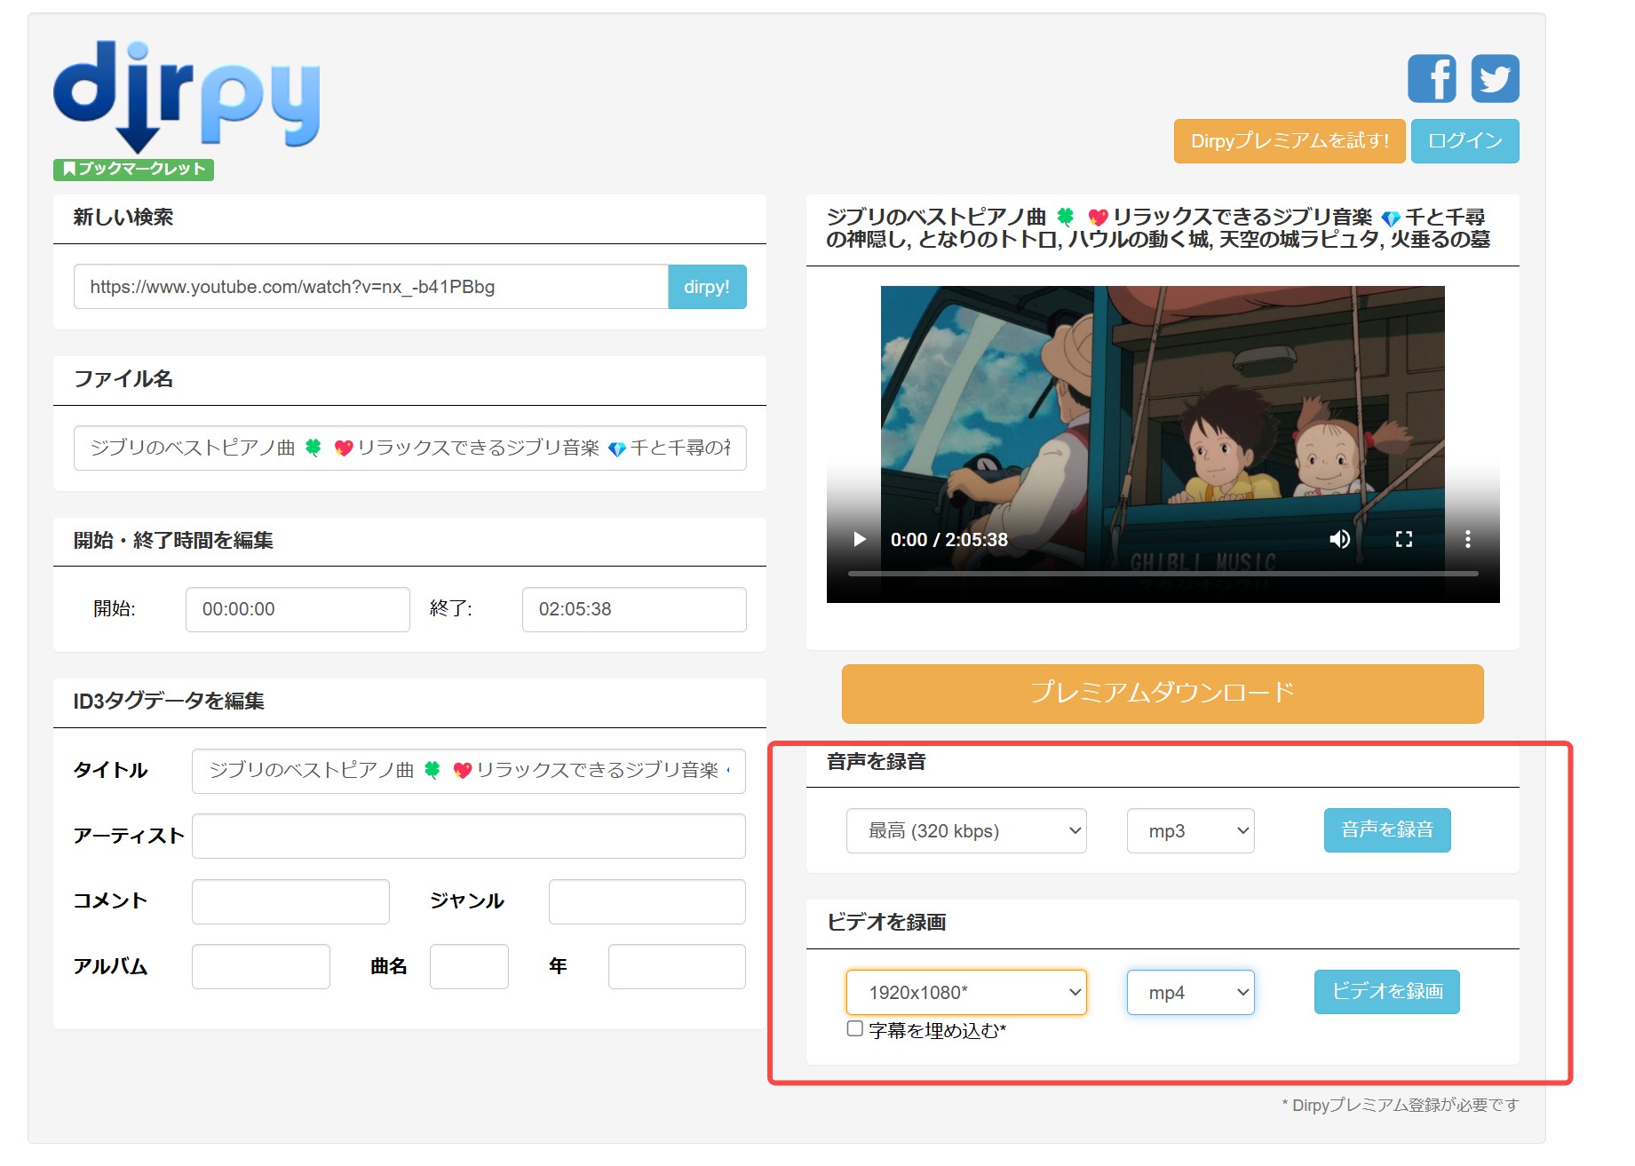1635x1166 pixels.
Task: Submit the URL with the dirpy! button
Action: [707, 287]
